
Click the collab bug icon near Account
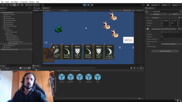[x=143, y=5]
